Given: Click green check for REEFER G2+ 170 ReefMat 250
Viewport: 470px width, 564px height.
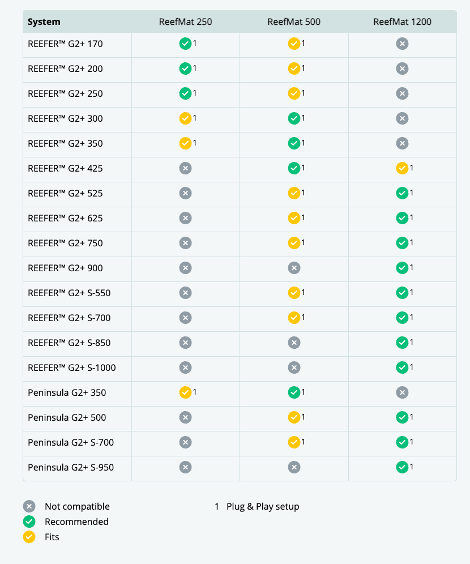Looking at the screenshot, I should coord(185,44).
